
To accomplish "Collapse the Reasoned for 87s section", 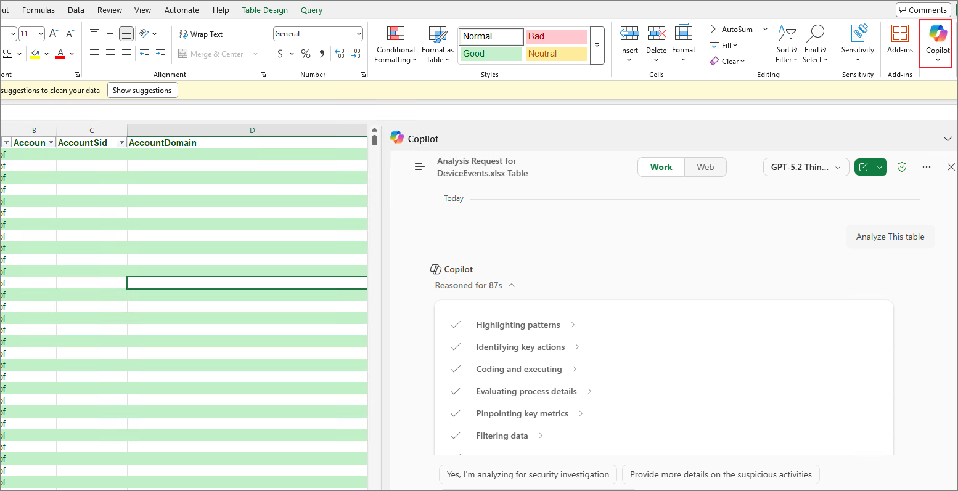I will (512, 285).
